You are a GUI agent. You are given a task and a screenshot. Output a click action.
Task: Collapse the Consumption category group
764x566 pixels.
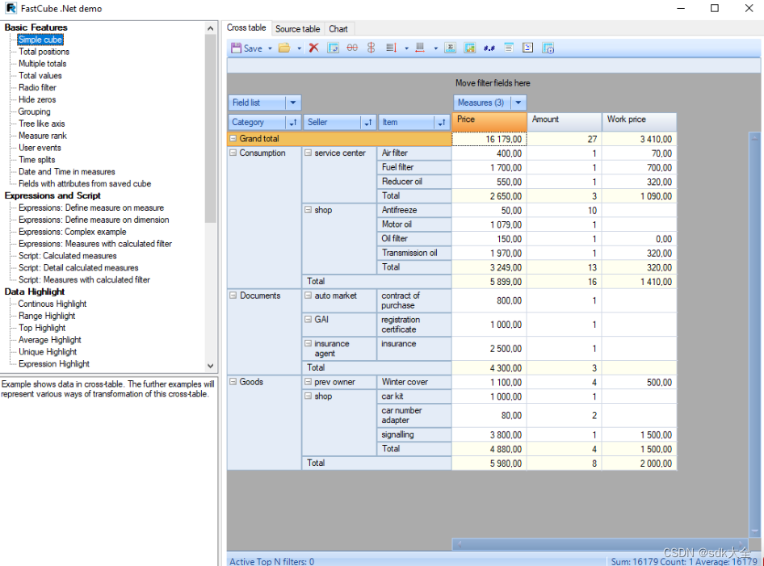233,153
